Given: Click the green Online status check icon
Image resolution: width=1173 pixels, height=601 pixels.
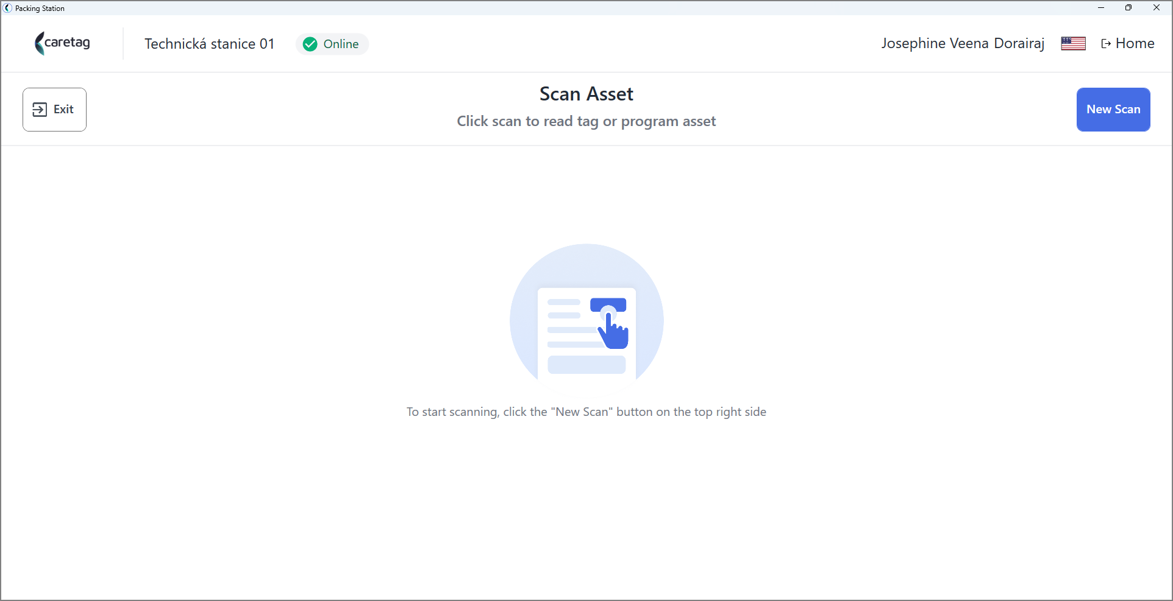Looking at the screenshot, I should 310,44.
